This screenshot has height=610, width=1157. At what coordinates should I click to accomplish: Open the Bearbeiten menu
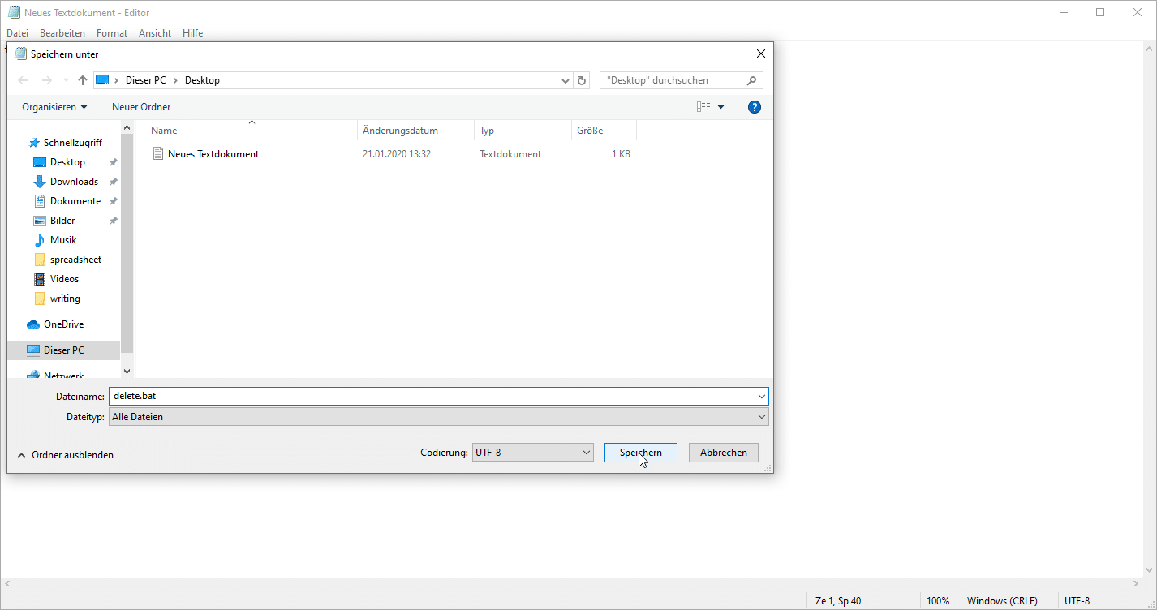pos(62,33)
